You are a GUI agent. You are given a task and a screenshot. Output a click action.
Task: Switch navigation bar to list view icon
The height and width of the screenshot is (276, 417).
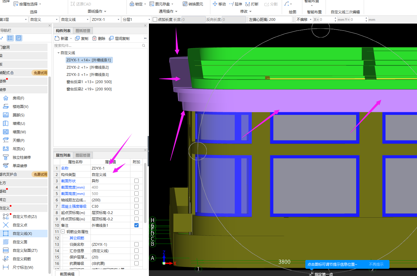coord(10,38)
